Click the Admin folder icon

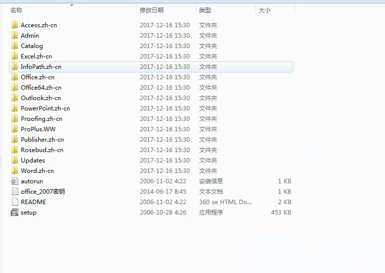click(15, 35)
